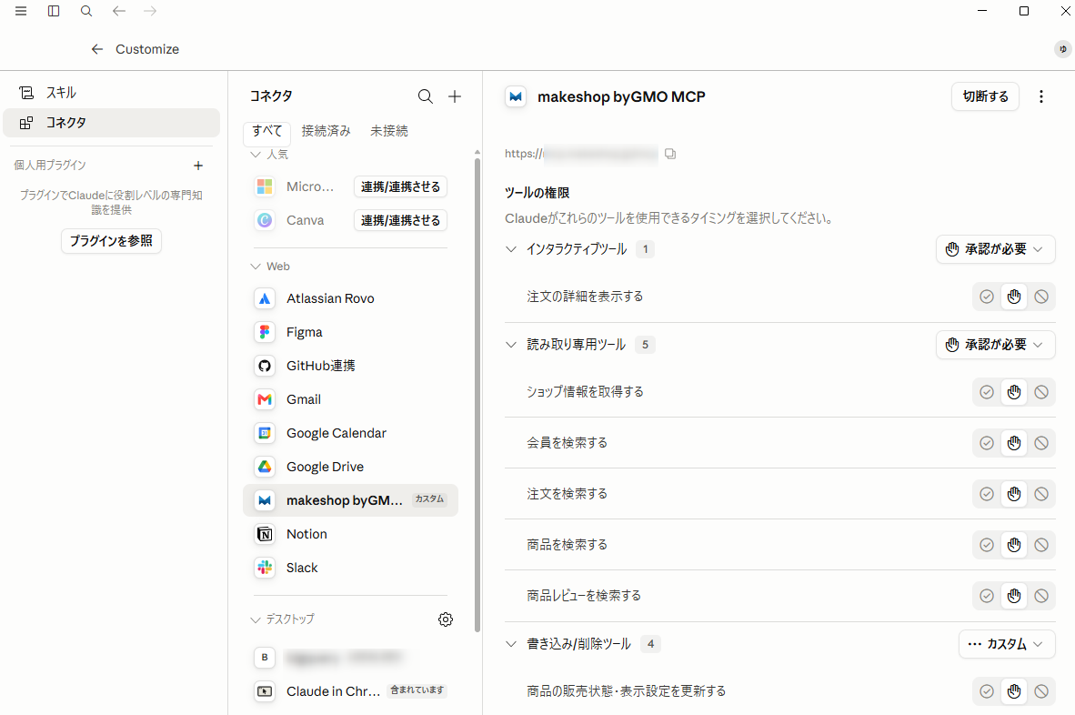The height and width of the screenshot is (715, 1075).
Task: Select the blurred-name desktop connector B
Action: (350, 658)
